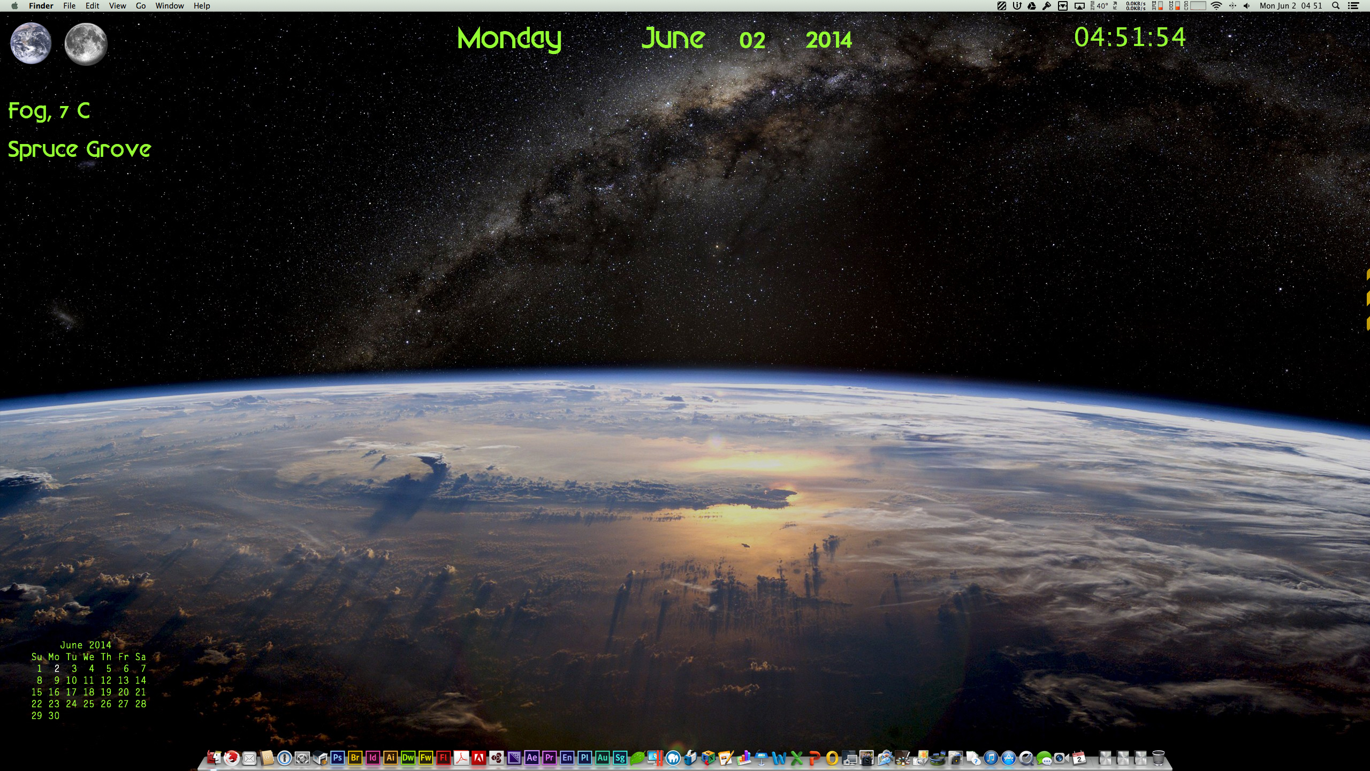This screenshot has width=1370, height=771.
Task: Open Adobe Illustrator from the dock
Action: tap(390, 758)
